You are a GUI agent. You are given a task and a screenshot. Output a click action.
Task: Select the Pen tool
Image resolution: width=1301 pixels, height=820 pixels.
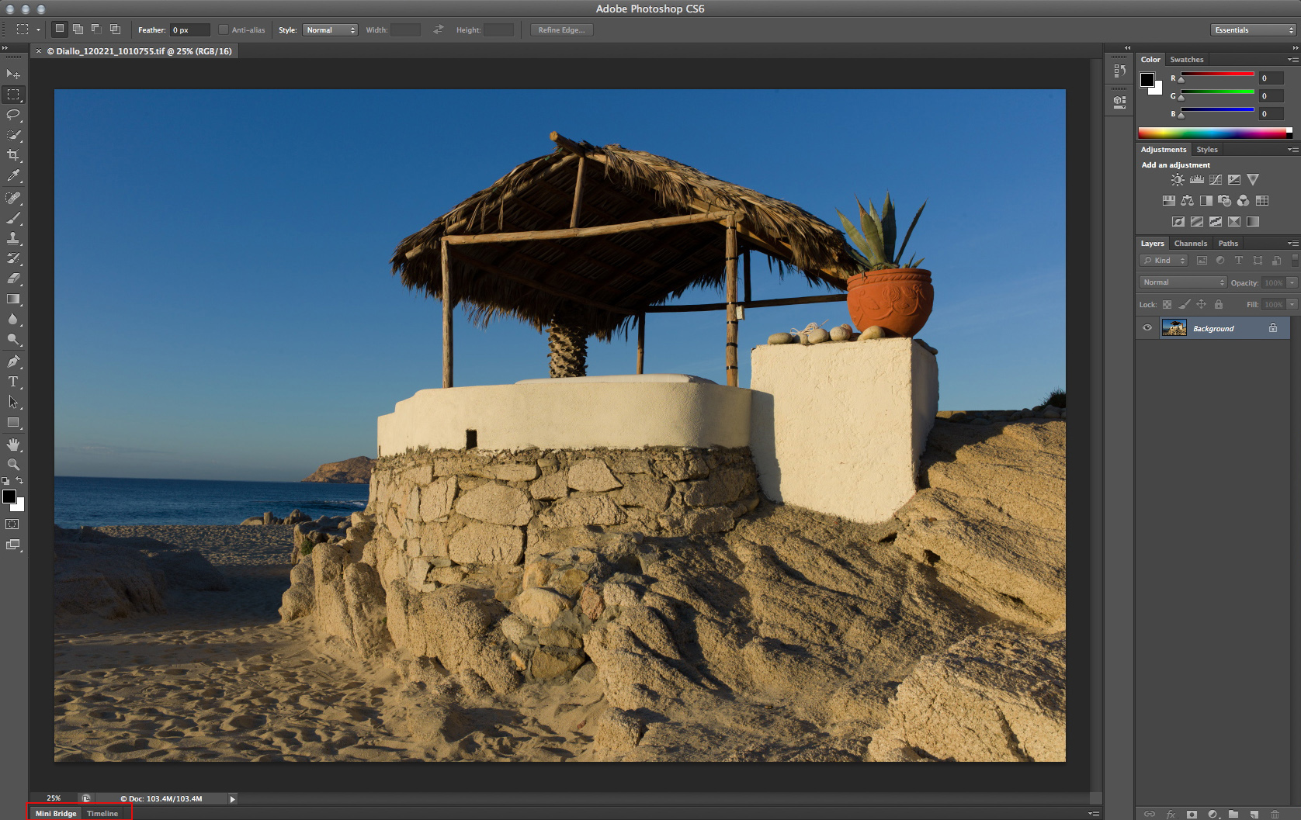(13, 362)
